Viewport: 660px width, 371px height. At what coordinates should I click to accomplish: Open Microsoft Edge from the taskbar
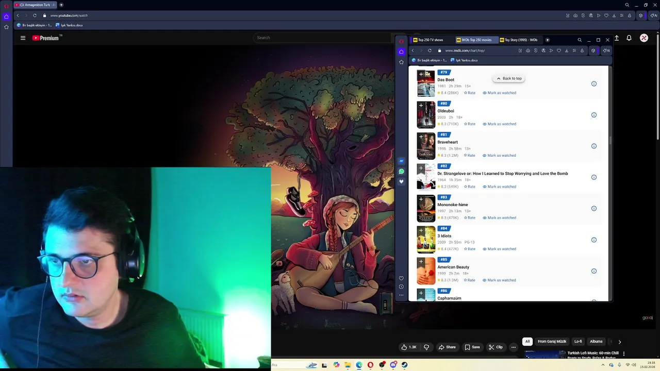pyautogui.click(x=359, y=365)
